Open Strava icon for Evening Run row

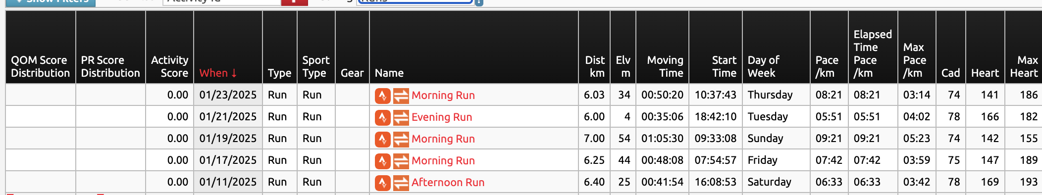pyautogui.click(x=382, y=117)
